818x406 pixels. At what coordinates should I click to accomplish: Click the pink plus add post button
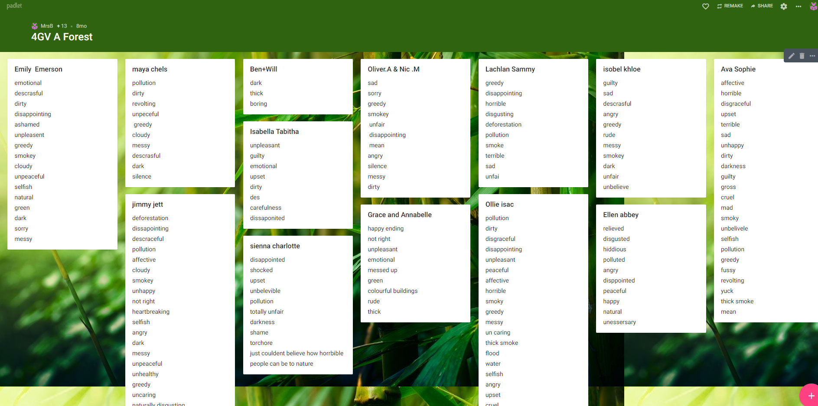point(810,395)
